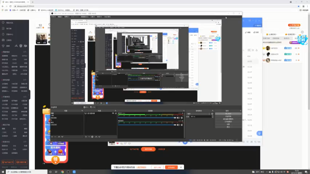Click second button in OBS Controls dock
310x174 pixels.
(228, 116)
